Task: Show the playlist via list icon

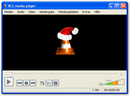Action: coord(49,83)
